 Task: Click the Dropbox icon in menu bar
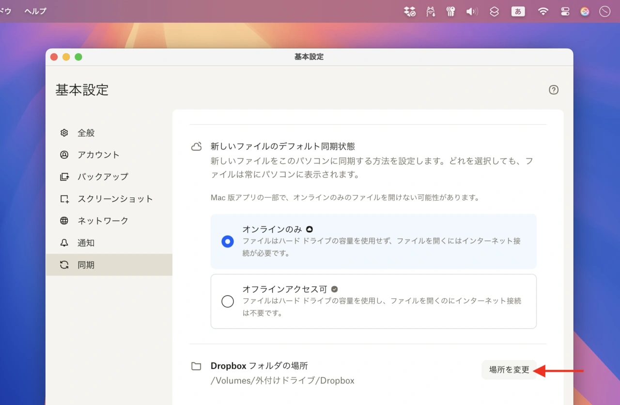point(410,12)
